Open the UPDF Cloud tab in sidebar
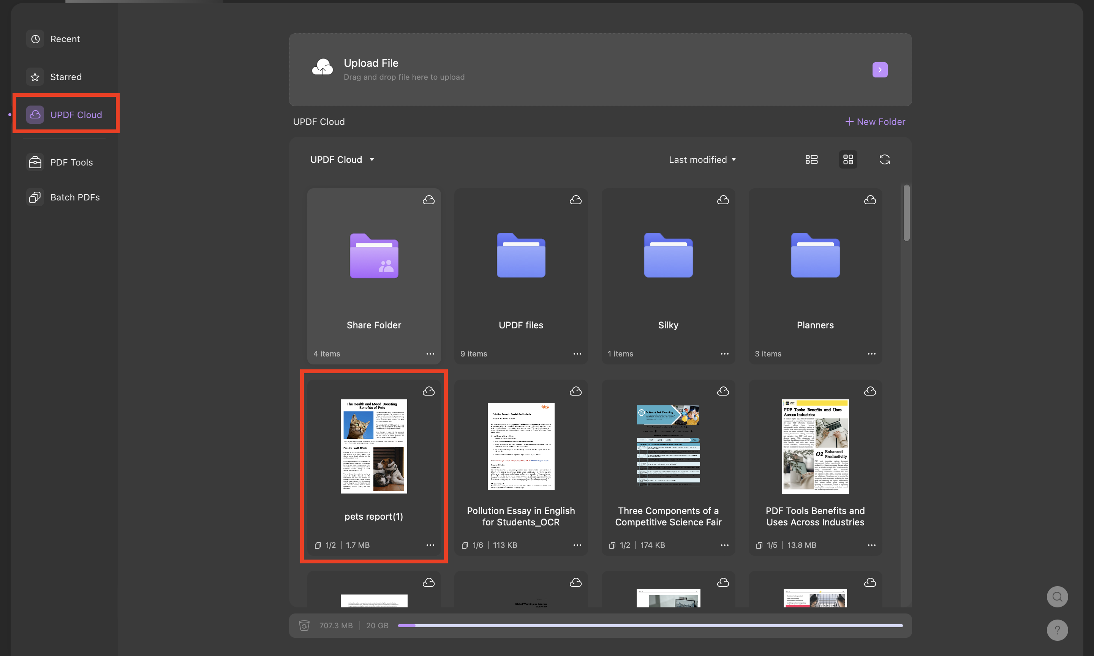This screenshot has height=656, width=1094. click(66, 115)
